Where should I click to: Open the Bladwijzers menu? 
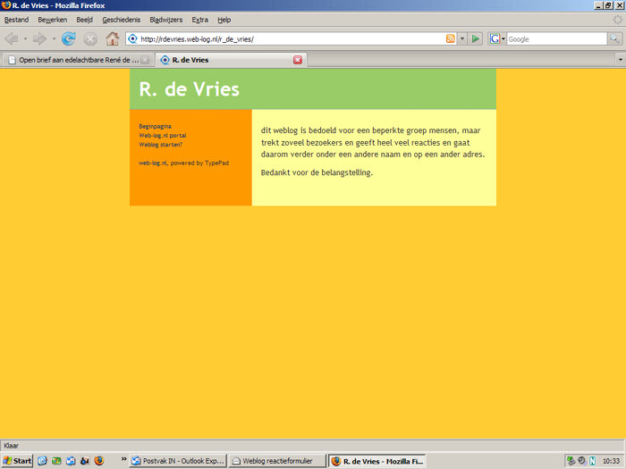click(x=165, y=20)
